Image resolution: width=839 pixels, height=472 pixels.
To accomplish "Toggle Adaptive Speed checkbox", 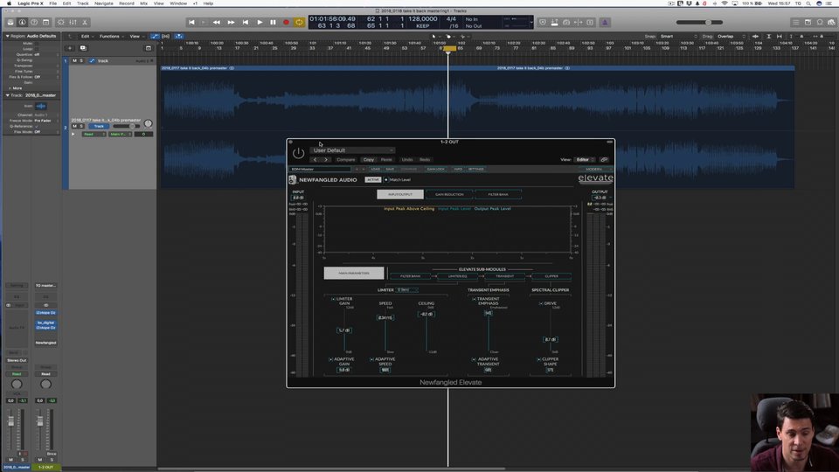I will tap(372, 359).
